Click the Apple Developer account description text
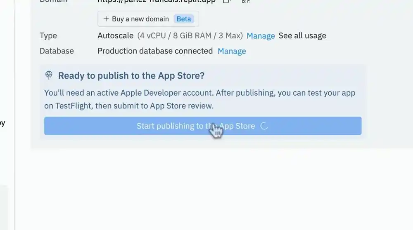Image resolution: width=413 pixels, height=230 pixels. (199, 93)
